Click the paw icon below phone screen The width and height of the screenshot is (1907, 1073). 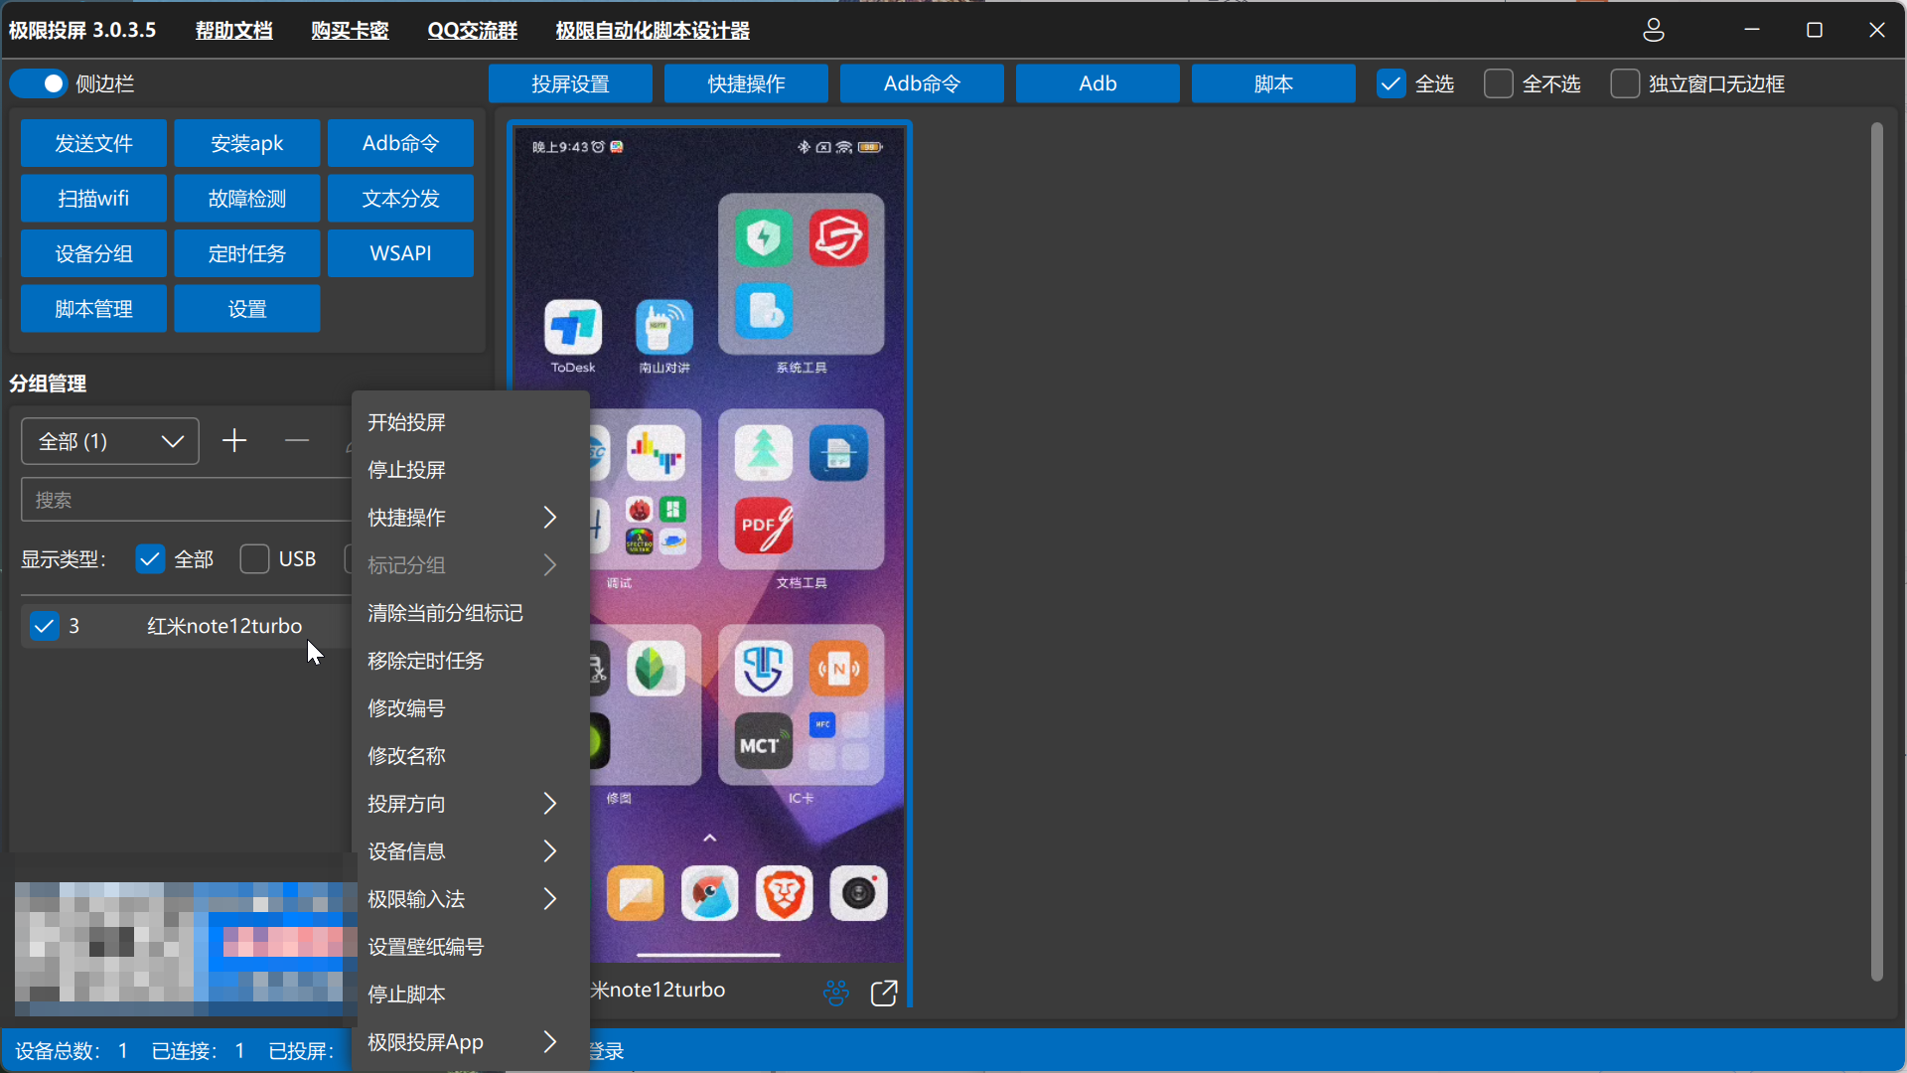click(x=836, y=993)
